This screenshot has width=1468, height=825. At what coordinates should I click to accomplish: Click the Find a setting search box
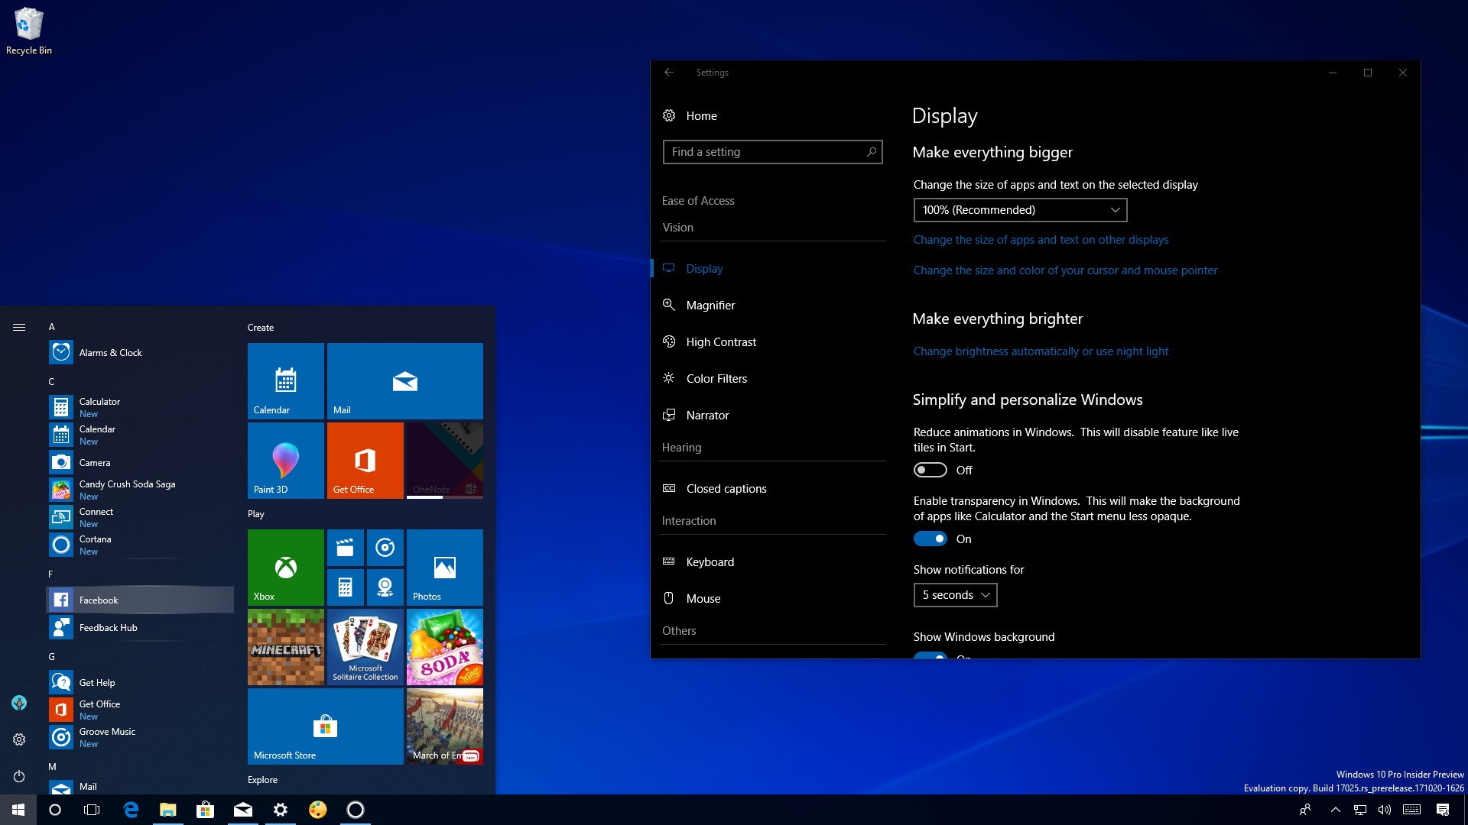click(765, 152)
